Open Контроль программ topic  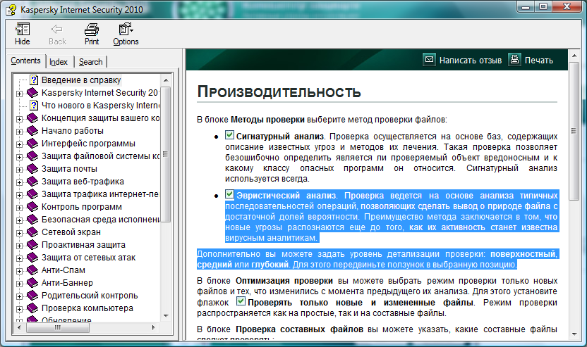coord(82,207)
